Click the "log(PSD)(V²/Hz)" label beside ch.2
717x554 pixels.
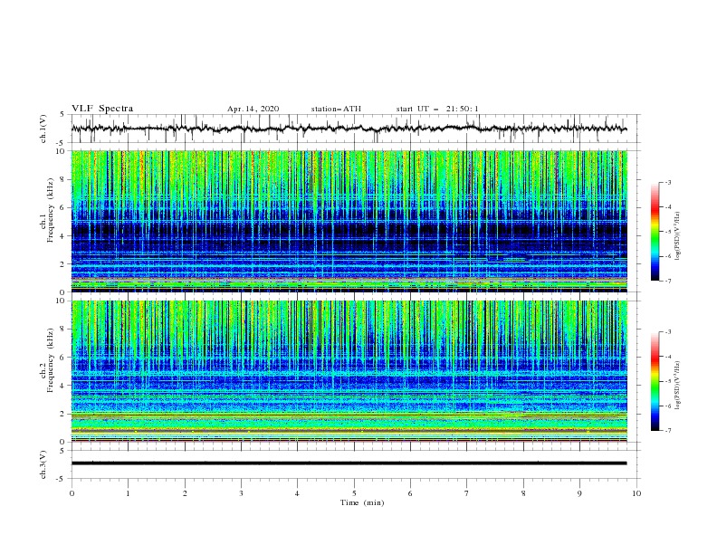(678, 386)
